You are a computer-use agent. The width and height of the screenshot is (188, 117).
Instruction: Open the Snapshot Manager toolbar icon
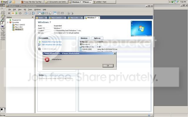tap(33, 13)
